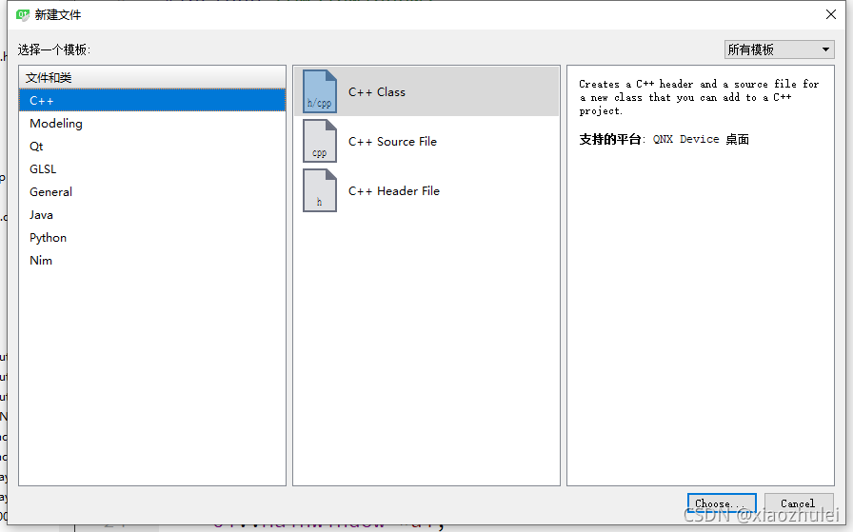This screenshot has width=853, height=532.
Task: Select the Java category
Action: (x=152, y=215)
